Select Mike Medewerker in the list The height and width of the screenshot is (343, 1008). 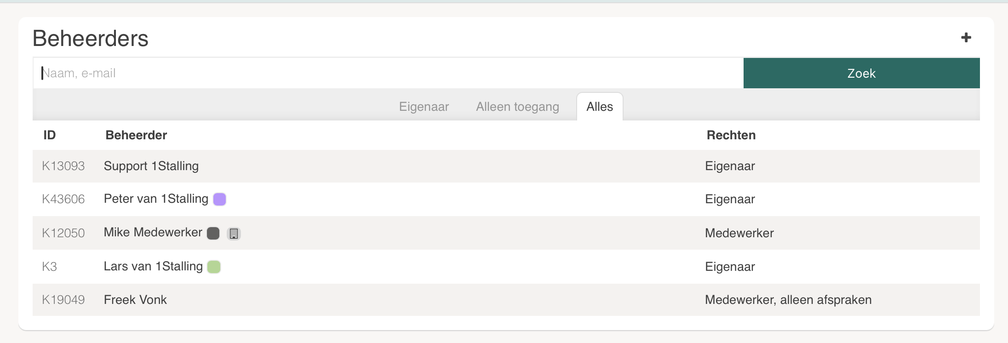click(x=153, y=233)
